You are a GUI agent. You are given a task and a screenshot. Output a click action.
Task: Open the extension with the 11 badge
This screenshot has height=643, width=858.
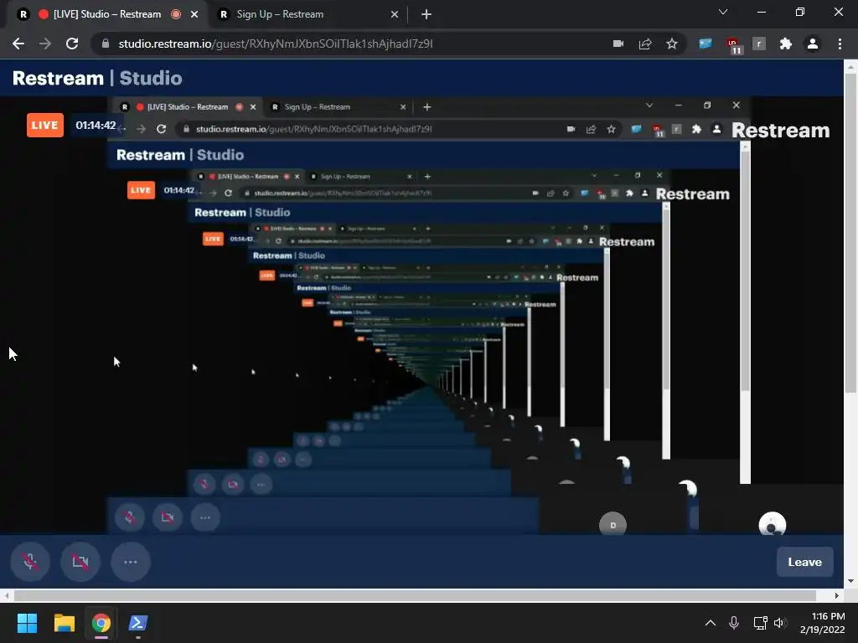pyautogui.click(x=733, y=45)
